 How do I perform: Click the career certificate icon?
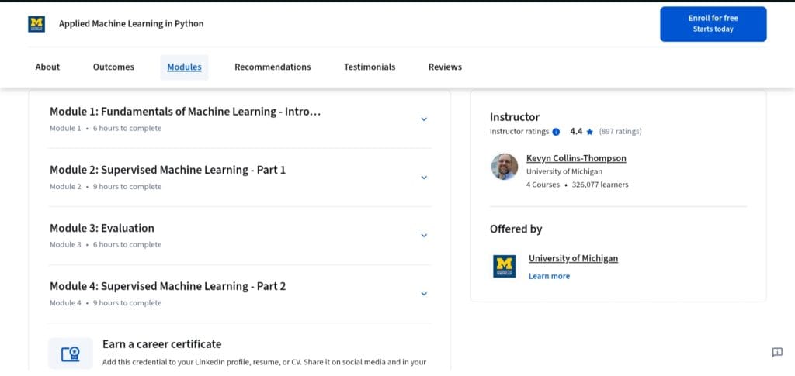click(x=71, y=354)
